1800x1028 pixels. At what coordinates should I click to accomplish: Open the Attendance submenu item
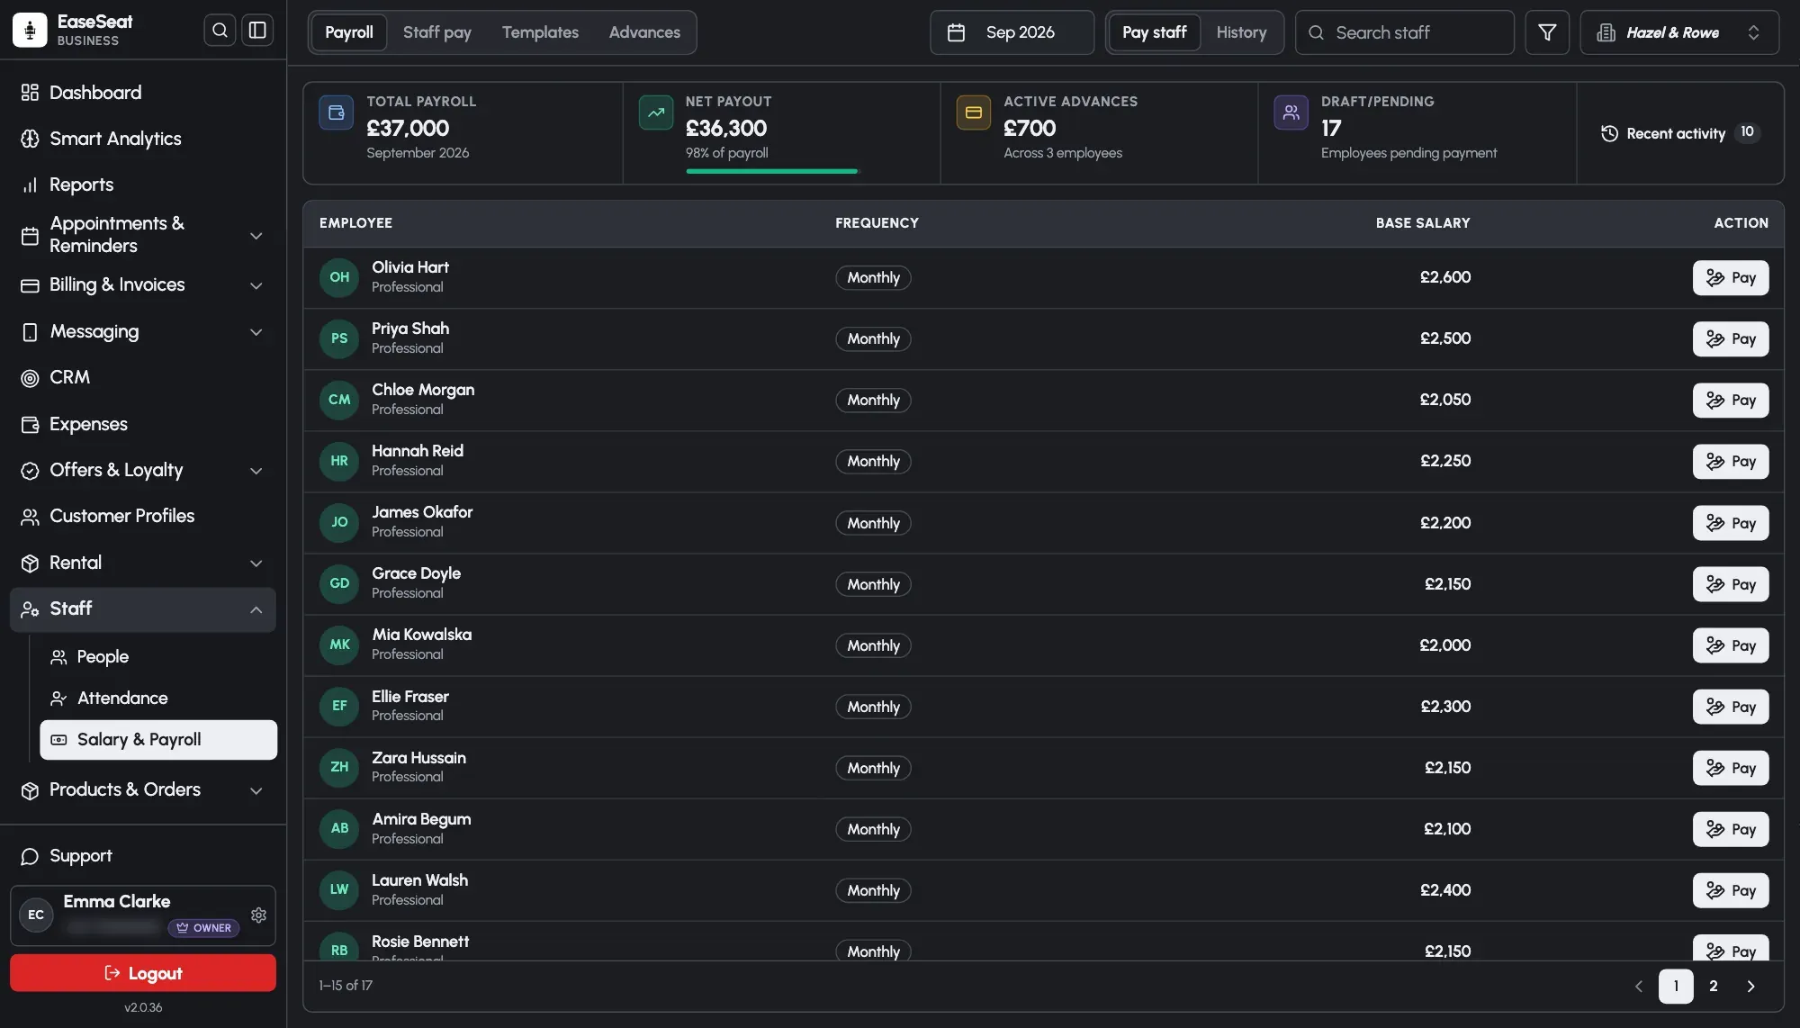point(158,699)
